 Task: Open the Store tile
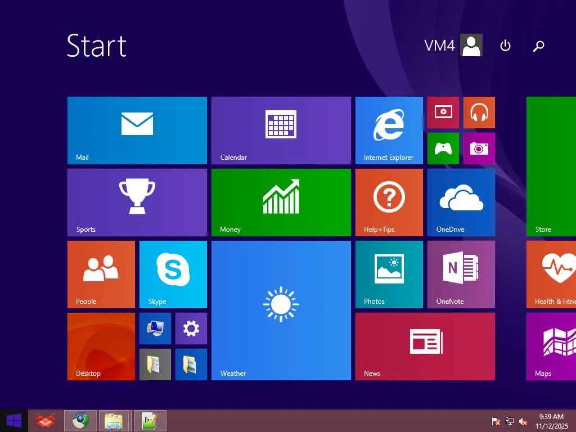coord(551,166)
